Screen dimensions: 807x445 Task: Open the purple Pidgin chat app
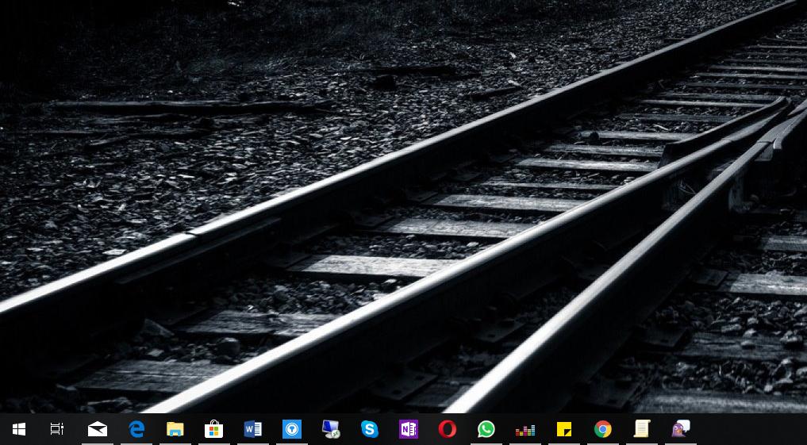(x=681, y=428)
